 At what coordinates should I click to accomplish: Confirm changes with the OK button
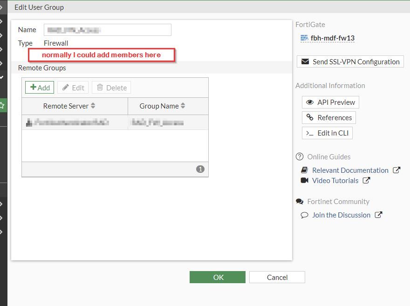coord(218,277)
